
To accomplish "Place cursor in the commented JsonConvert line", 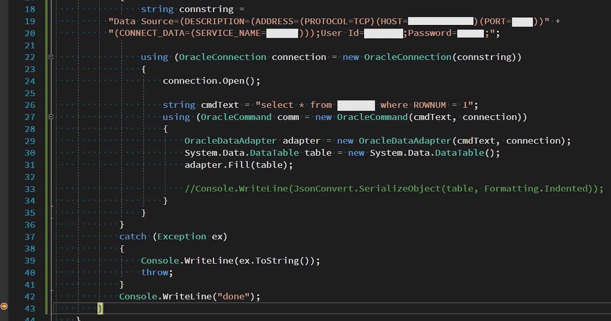I will click(x=356, y=189).
